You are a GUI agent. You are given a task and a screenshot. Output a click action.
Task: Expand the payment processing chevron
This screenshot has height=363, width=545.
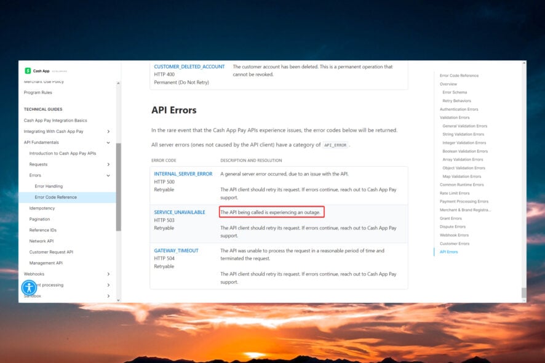click(x=108, y=285)
